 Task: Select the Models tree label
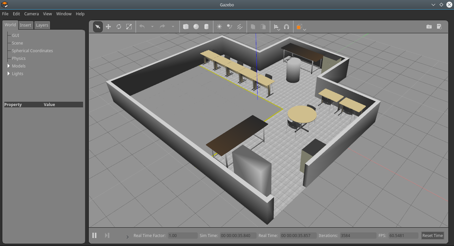[19, 66]
